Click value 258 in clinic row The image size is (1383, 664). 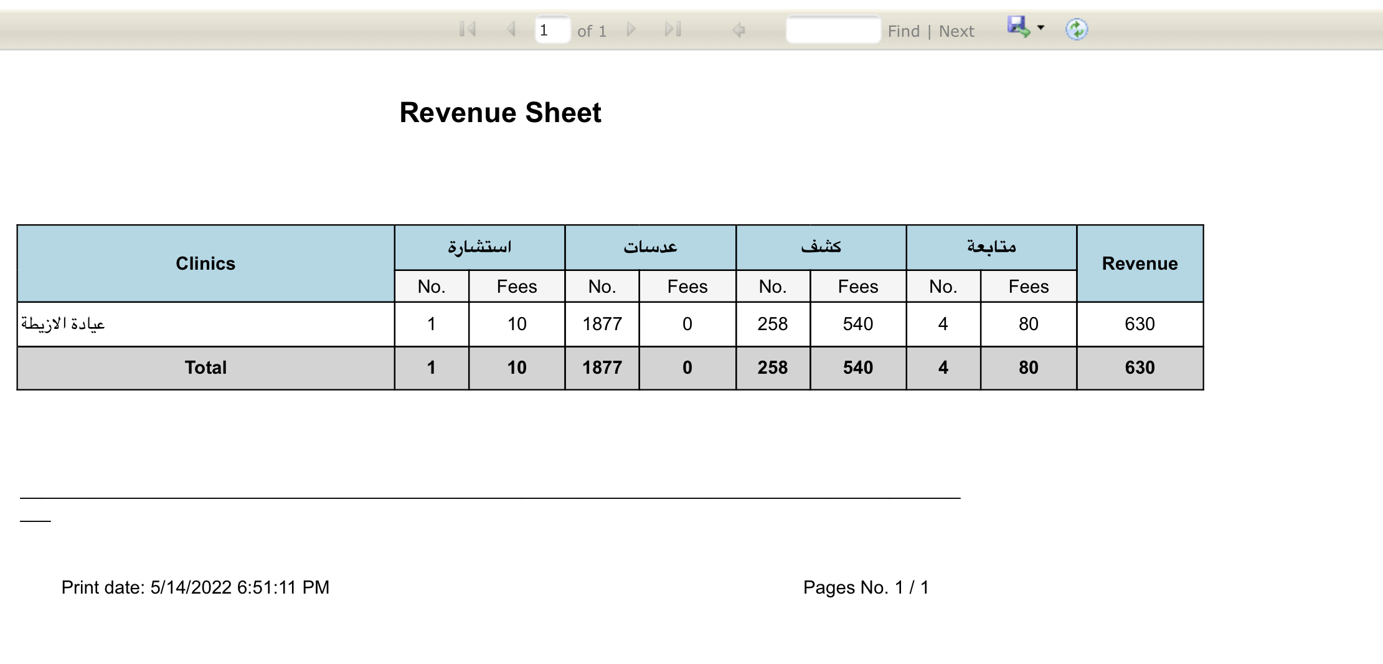click(773, 324)
